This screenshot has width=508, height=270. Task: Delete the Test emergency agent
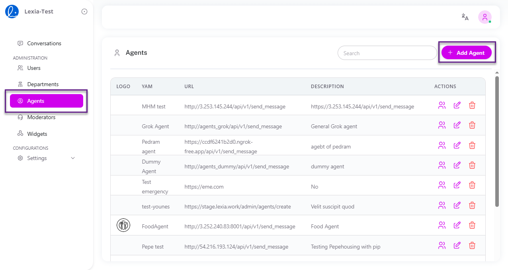[472, 185]
